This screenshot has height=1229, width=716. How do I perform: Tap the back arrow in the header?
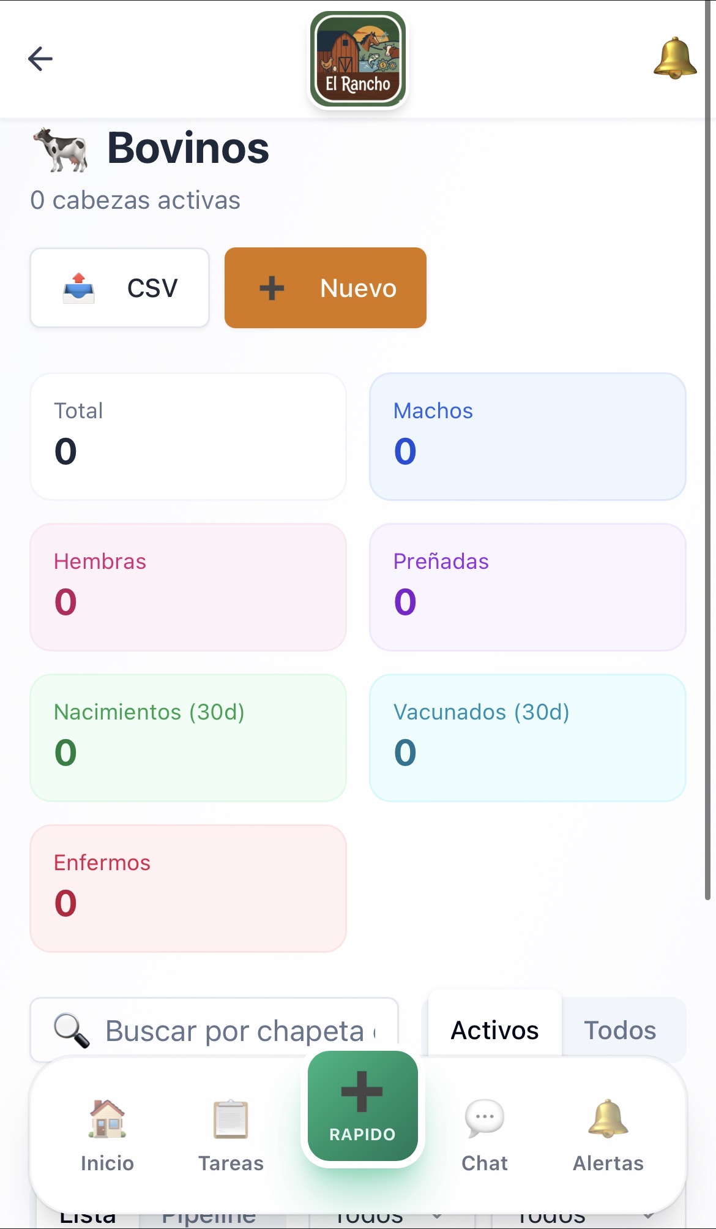click(40, 59)
